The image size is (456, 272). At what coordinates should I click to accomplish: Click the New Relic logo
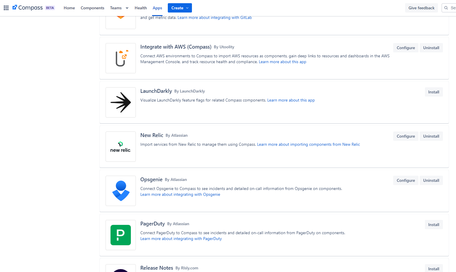[x=121, y=147]
